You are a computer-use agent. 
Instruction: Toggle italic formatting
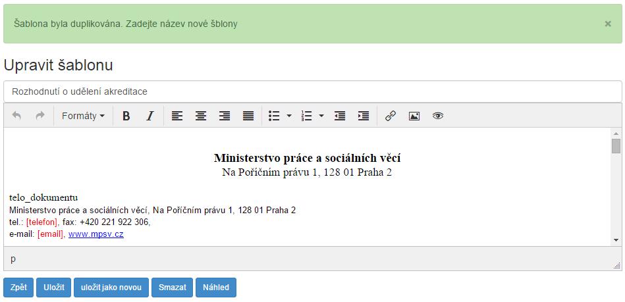tap(150, 116)
